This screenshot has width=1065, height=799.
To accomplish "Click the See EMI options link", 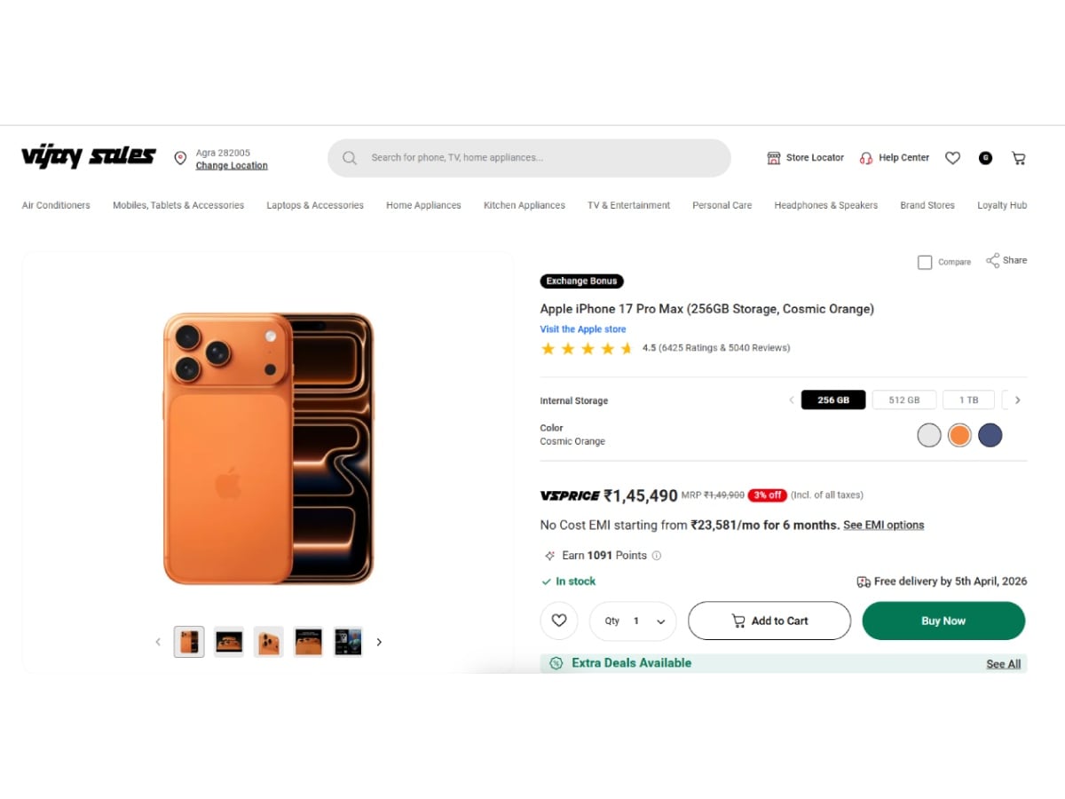I will (883, 526).
